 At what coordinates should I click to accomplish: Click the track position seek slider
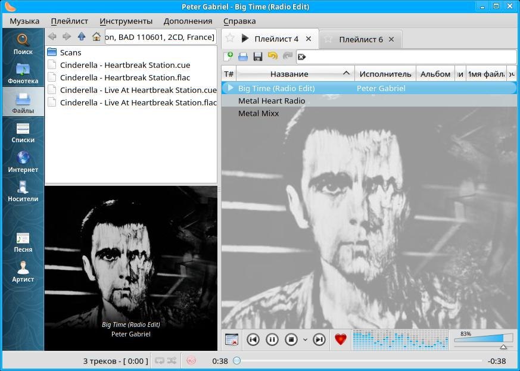point(358,361)
